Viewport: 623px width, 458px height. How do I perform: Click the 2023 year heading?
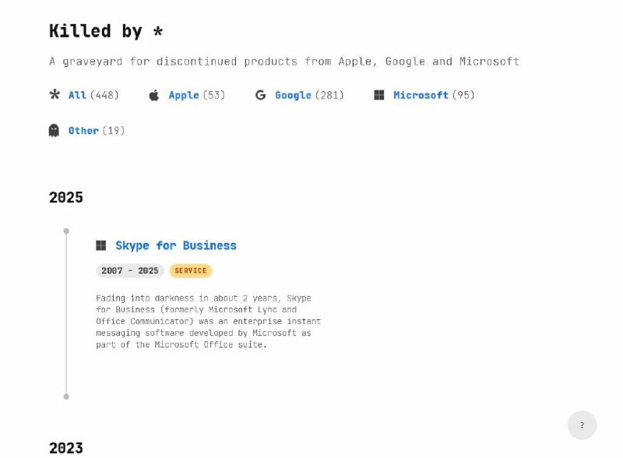66,448
